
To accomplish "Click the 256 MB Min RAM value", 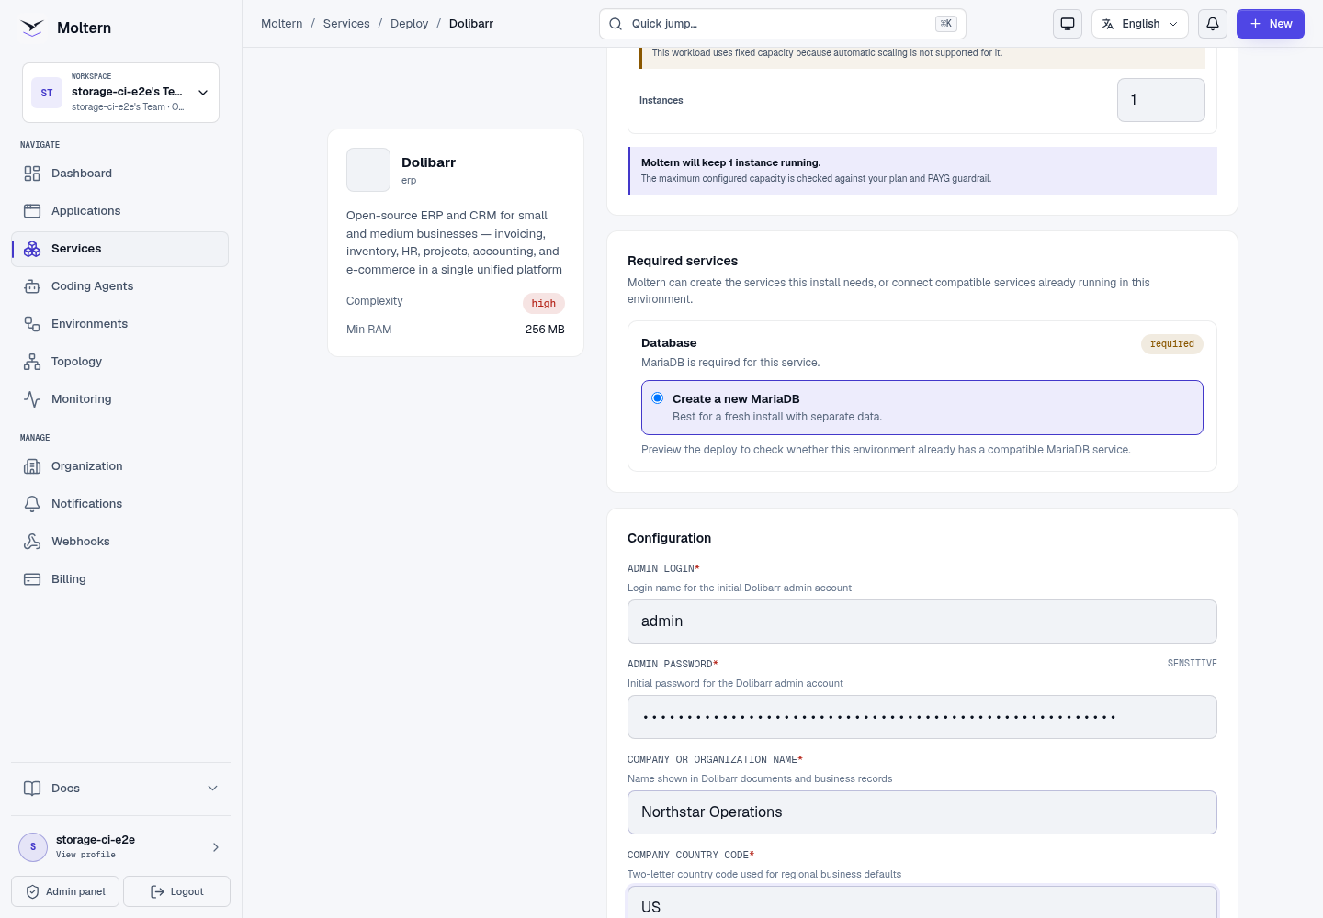I will click(x=545, y=330).
